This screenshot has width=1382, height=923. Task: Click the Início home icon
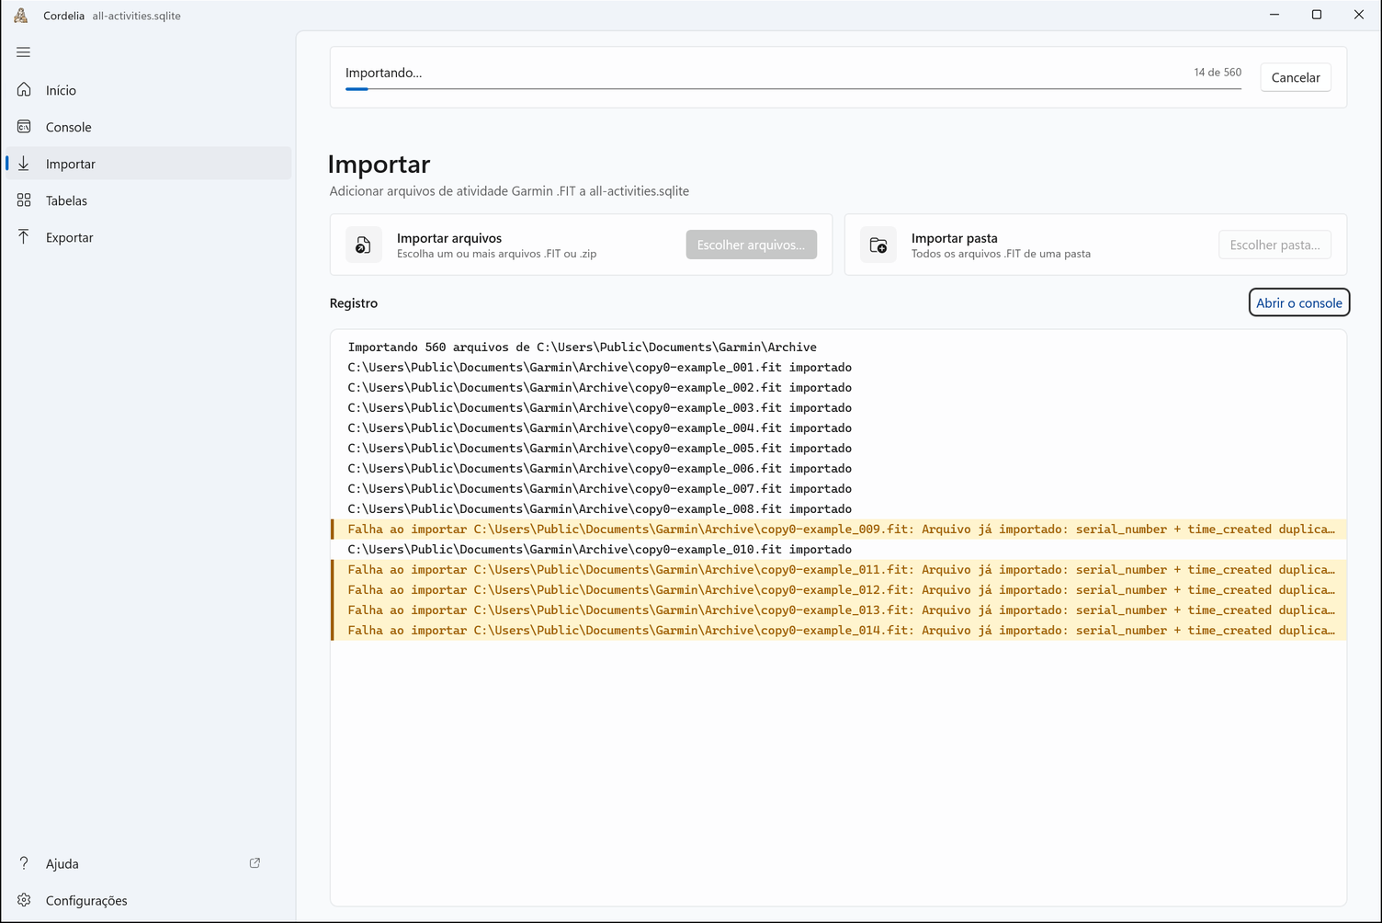[x=24, y=90]
